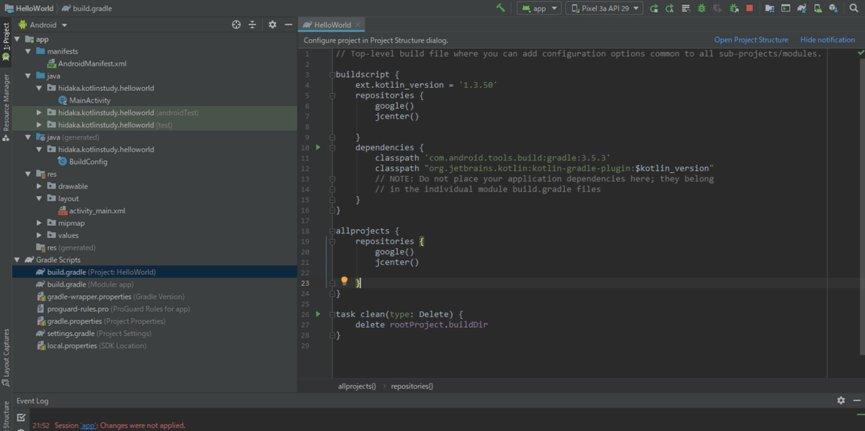Fold the task clean block on line 26
Screen dimensions: 865x431
(x=332, y=314)
